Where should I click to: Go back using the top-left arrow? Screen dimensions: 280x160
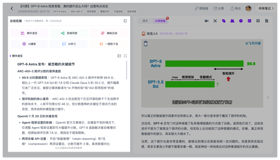[12, 8]
